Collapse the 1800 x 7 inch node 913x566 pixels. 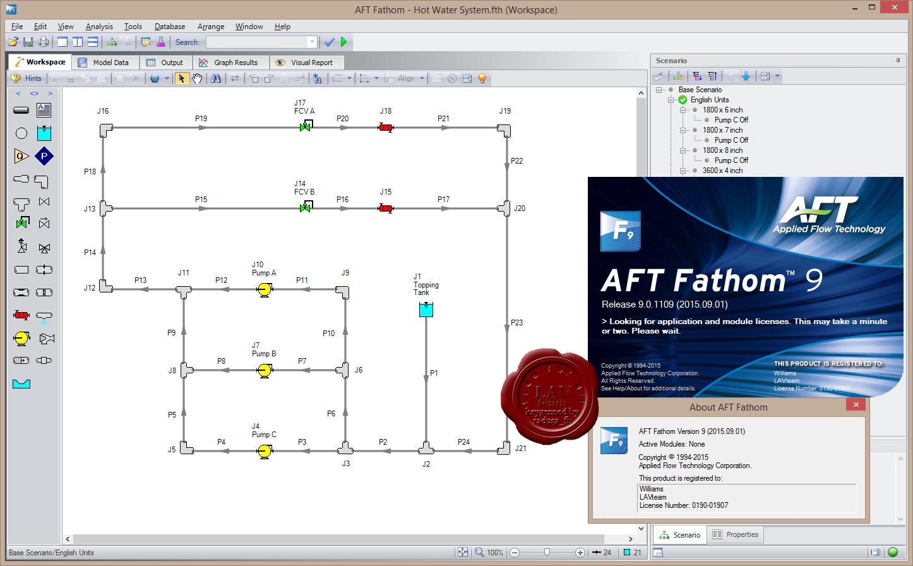[x=683, y=130]
